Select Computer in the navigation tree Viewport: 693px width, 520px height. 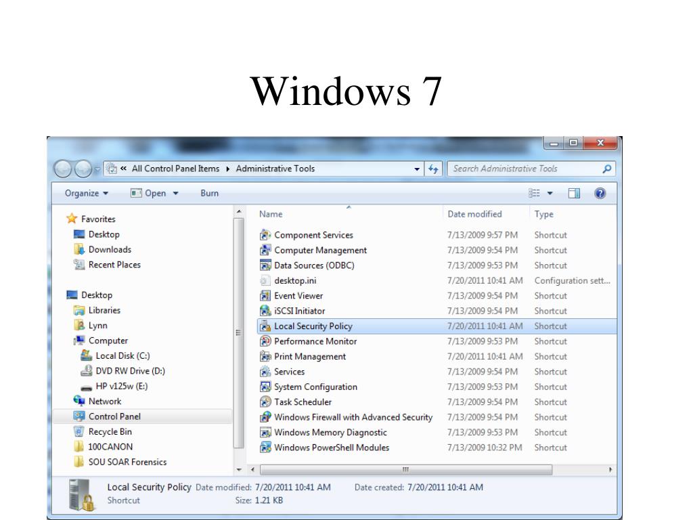coord(108,341)
